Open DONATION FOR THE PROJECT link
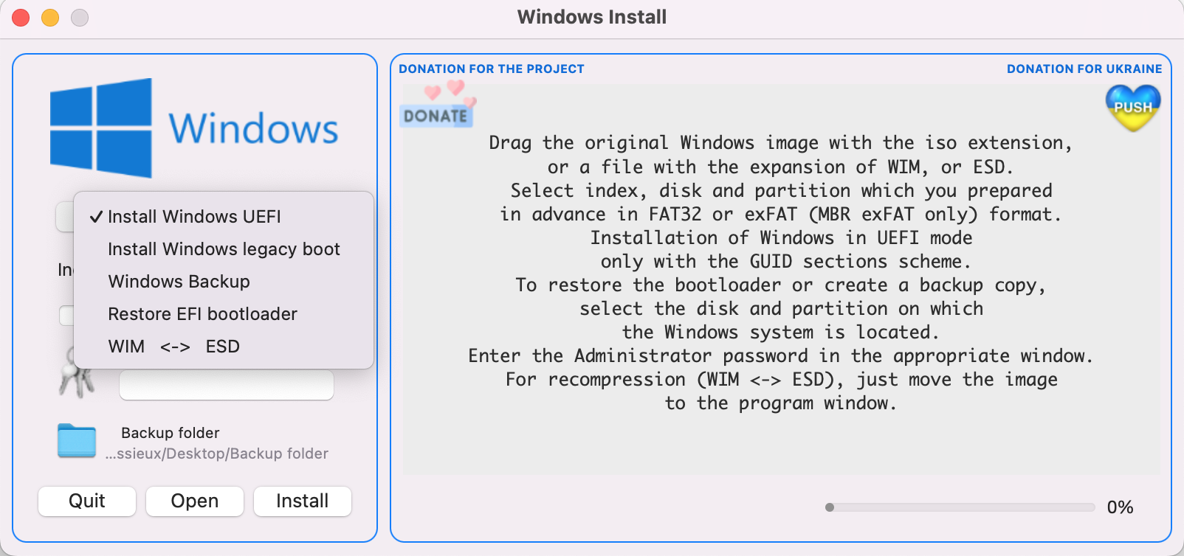The width and height of the screenshot is (1184, 556). pyautogui.click(x=492, y=69)
